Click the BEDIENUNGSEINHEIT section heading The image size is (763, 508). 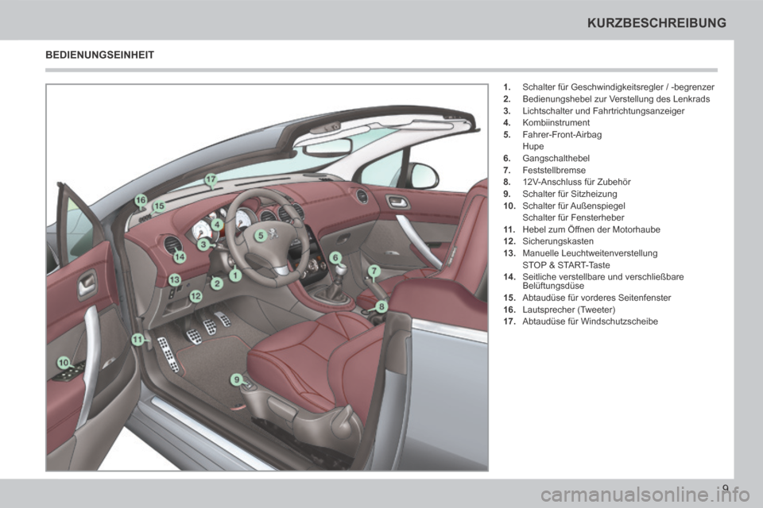tap(100, 55)
